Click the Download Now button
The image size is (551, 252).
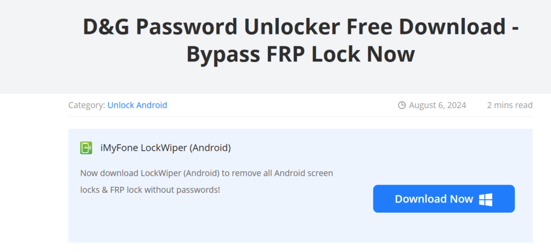[444, 199]
